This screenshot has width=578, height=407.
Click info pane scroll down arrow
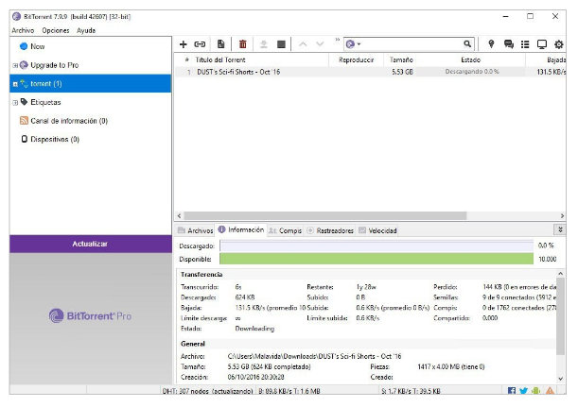click(560, 379)
